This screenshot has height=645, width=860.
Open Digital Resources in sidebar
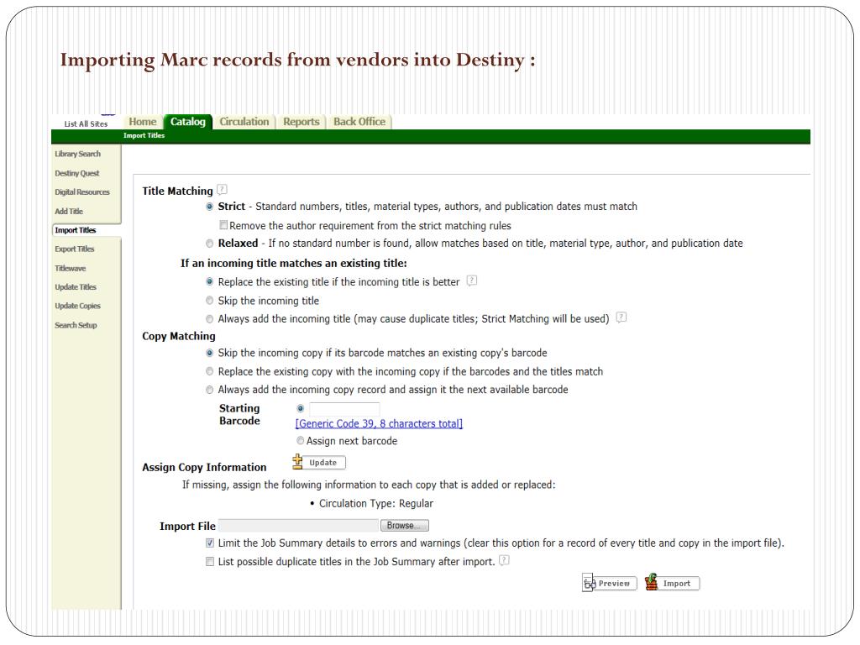(81, 192)
